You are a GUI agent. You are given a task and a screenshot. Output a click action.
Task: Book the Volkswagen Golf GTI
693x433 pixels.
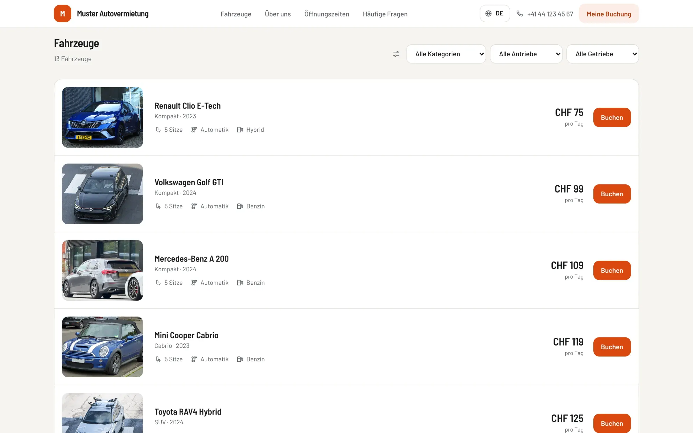[x=612, y=194]
